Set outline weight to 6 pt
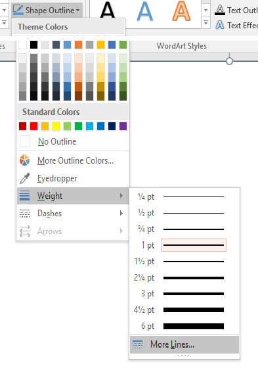 [184, 326]
